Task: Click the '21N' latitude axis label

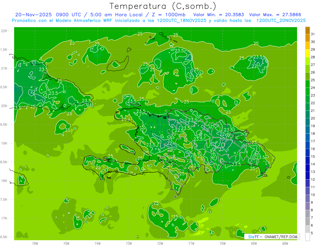Action: click(4, 68)
